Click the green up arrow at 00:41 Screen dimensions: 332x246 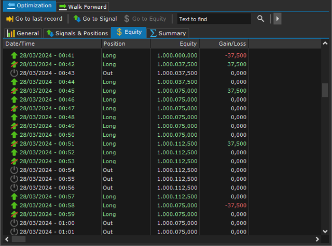pyautogui.click(x=14, y=55)
